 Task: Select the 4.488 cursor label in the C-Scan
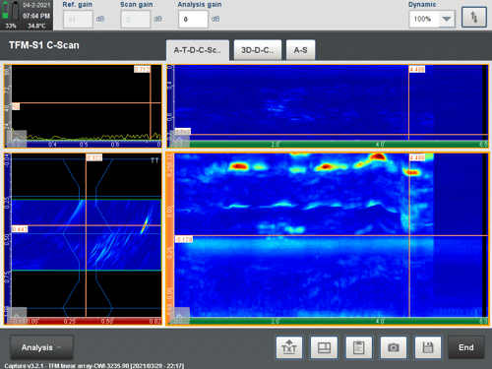(417, 157)
